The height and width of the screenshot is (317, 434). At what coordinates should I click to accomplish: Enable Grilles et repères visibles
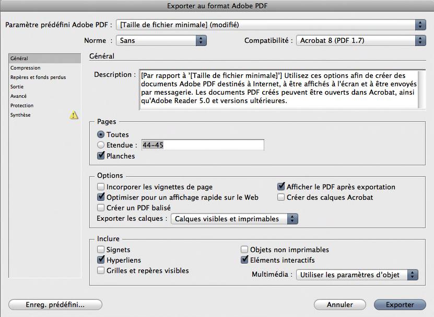pyautogui.click(x=101, y=270)
